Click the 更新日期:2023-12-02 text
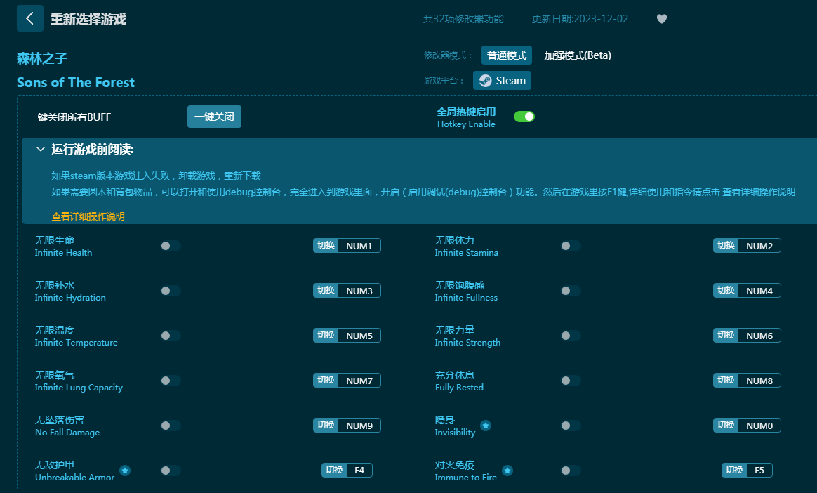 click(580, 19)
